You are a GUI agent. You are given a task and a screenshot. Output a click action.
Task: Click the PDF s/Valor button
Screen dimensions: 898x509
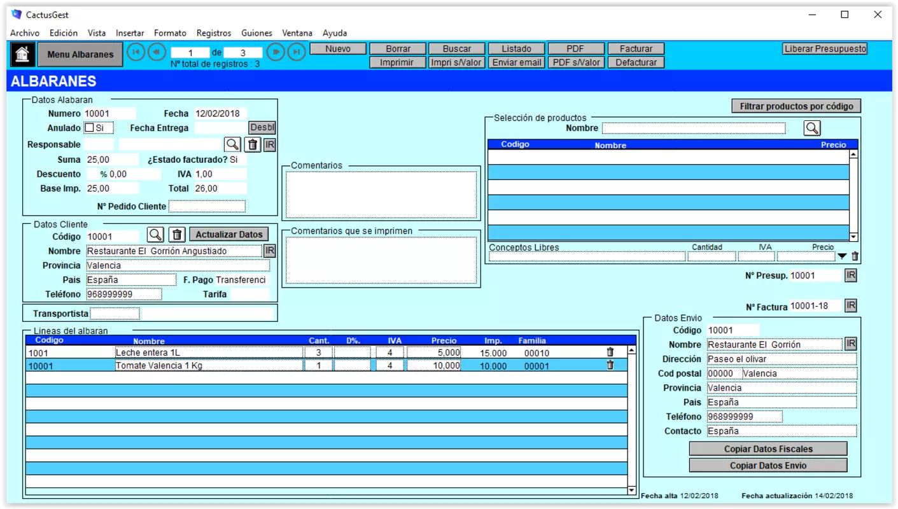click(576, 62)
